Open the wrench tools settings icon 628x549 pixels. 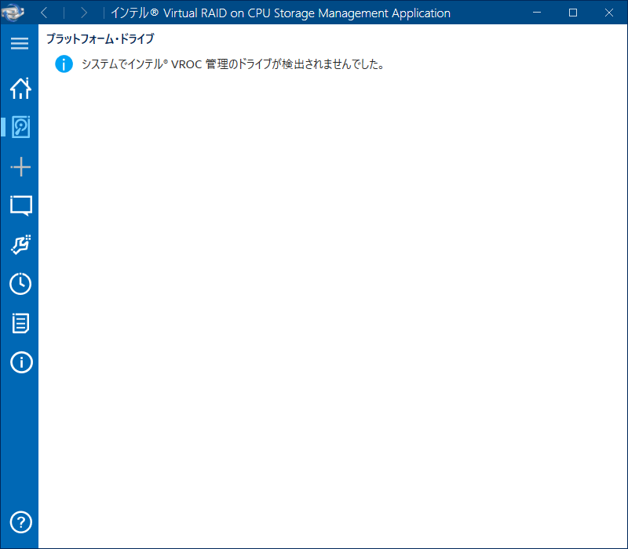20,245
